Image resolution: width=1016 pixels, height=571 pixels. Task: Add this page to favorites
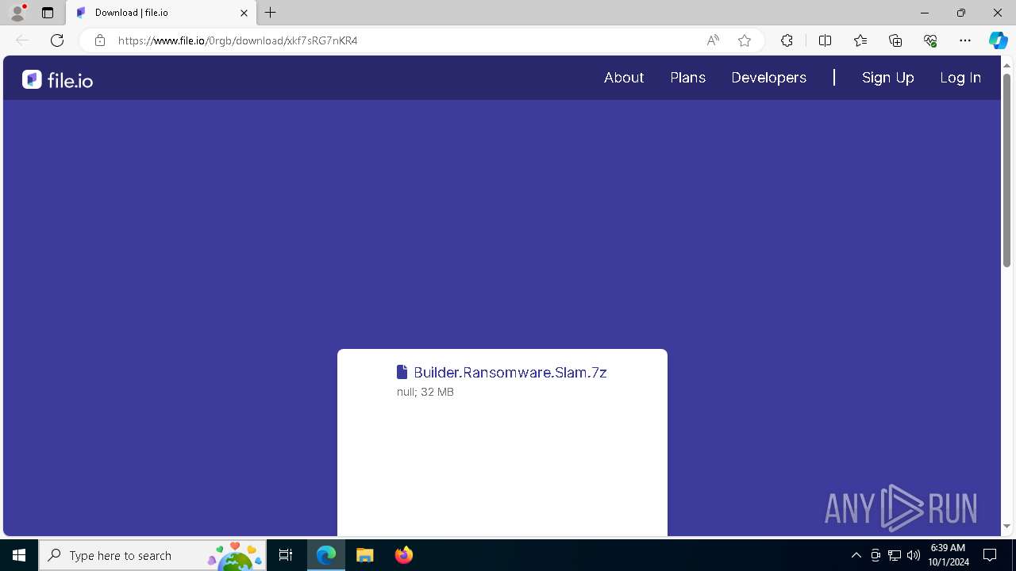point(745,40)
